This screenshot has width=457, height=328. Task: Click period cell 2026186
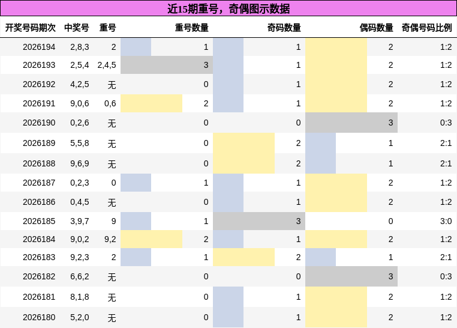pos(39,202)
